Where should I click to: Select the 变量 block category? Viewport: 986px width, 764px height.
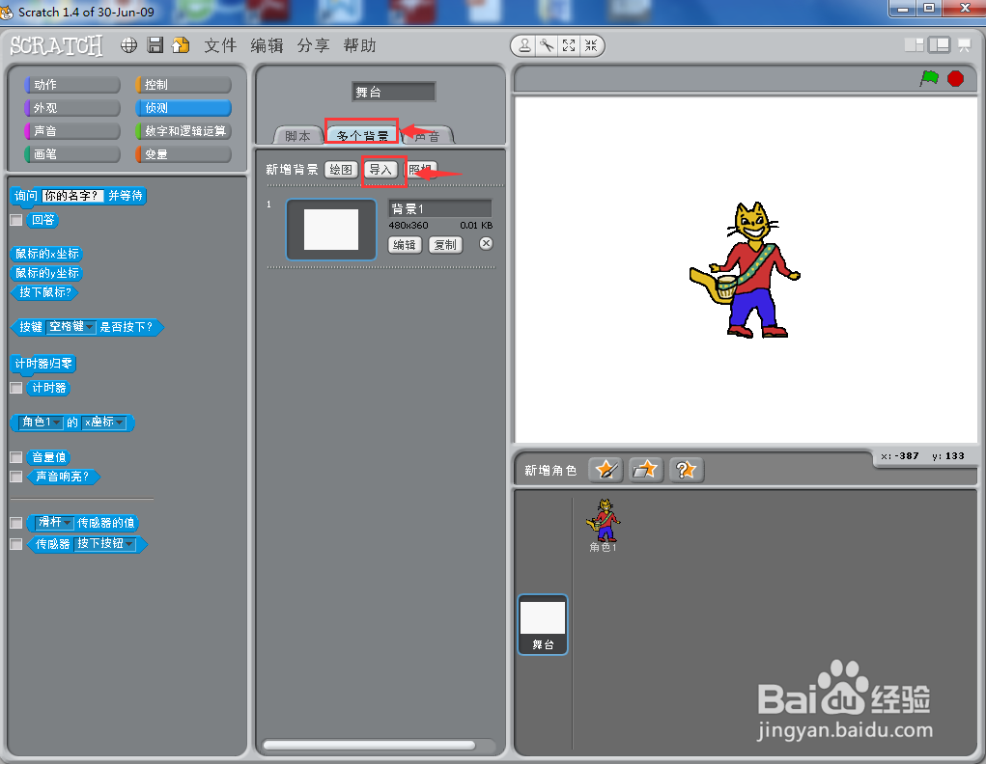pos(183,154)
